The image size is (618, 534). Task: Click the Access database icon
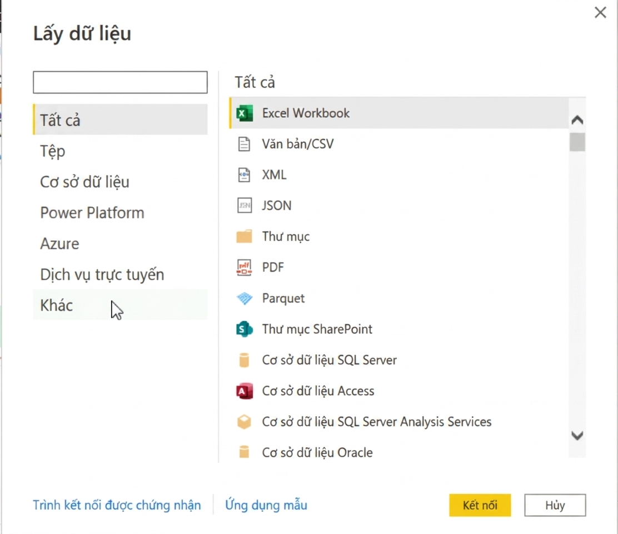coord(245,391)
